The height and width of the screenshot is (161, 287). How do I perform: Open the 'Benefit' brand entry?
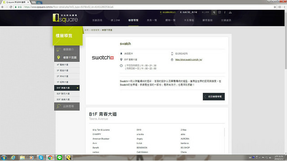(96, 148)
